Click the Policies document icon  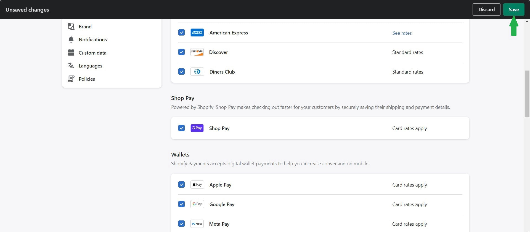[x=71, y=79]
